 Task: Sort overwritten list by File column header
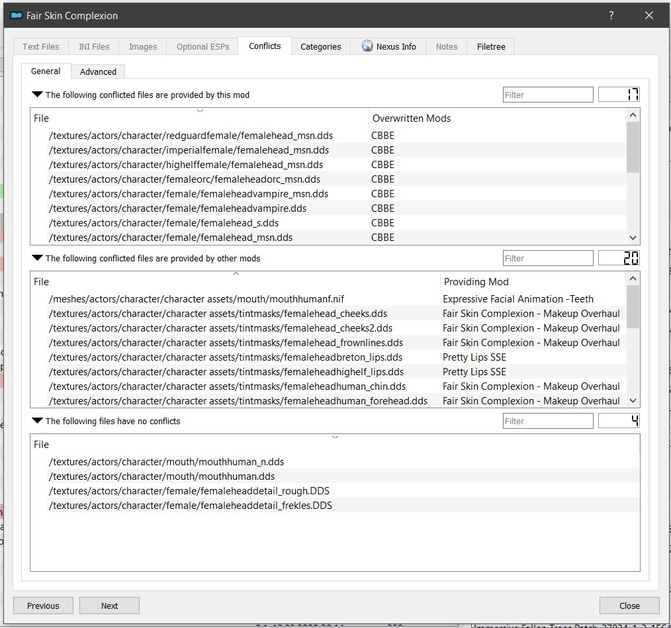pos(199,118)
